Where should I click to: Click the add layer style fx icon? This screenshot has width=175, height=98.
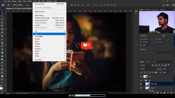pyautogui.click(x=154, y=93)
